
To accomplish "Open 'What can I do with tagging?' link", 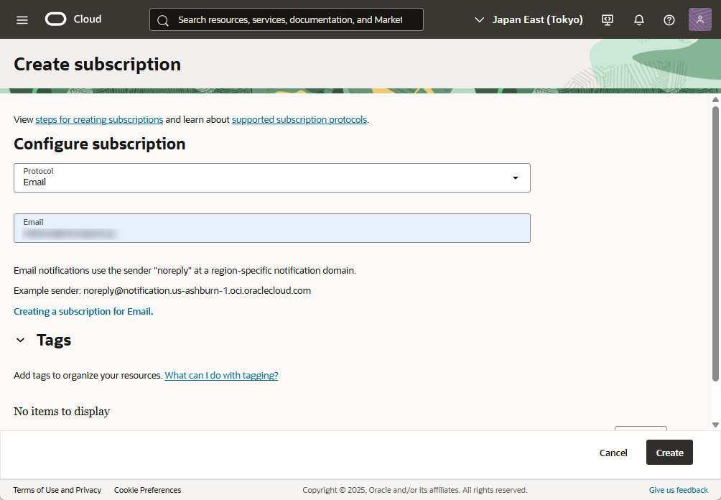I will click(221, 376).
